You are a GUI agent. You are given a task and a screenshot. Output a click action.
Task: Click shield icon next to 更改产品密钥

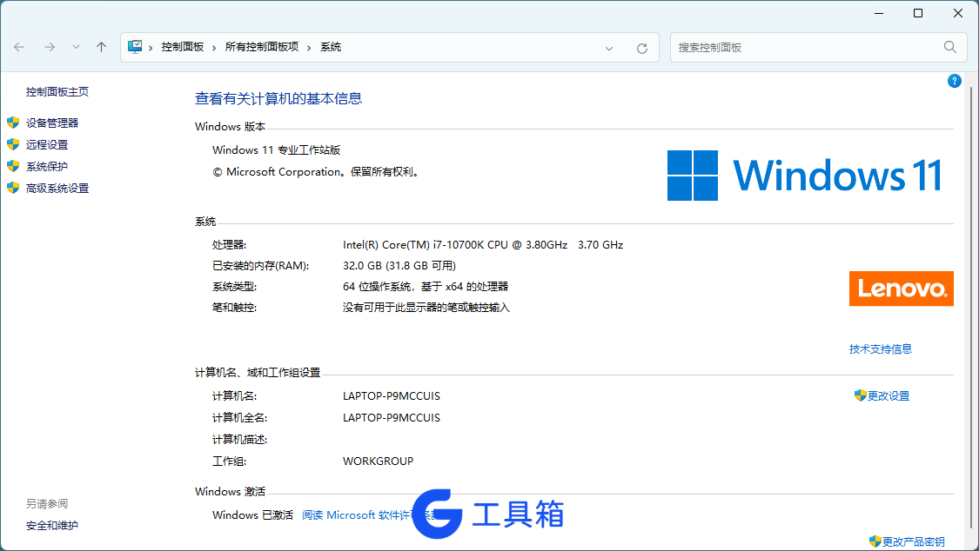tap(875, 541)
